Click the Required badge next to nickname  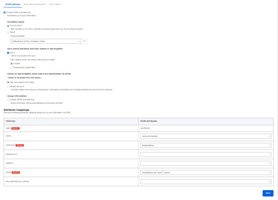click(x=20, y=145)
